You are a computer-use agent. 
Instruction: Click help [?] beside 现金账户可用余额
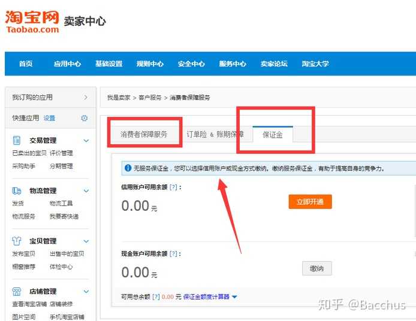coord(174,254)
